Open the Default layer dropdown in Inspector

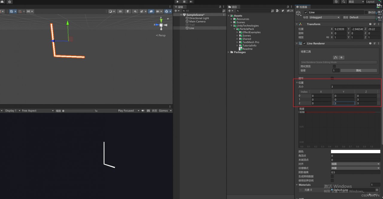[364, 17]
